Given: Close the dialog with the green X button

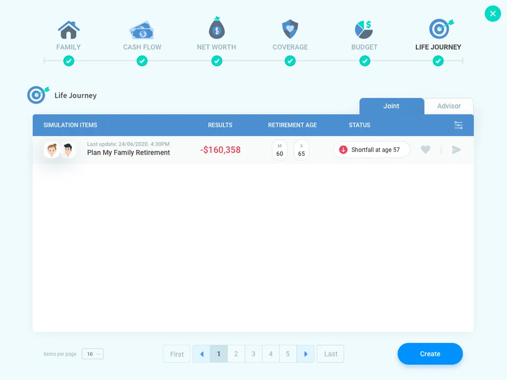Looking at the screenshot, I should click(x=493, y=14).
